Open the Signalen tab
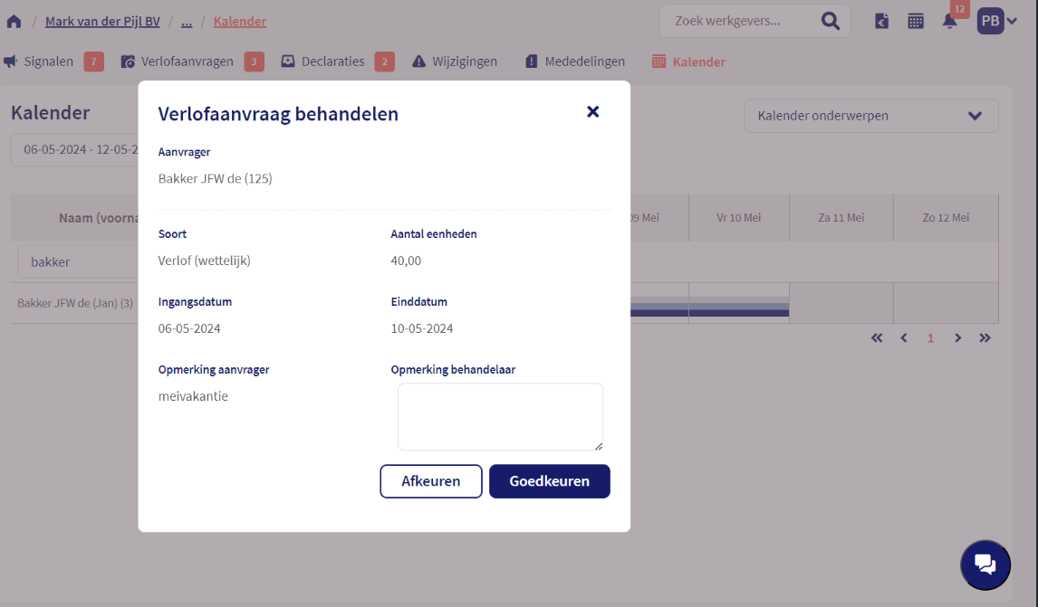The height and width of the screenshot is (607, 1038). click(48, 62)
